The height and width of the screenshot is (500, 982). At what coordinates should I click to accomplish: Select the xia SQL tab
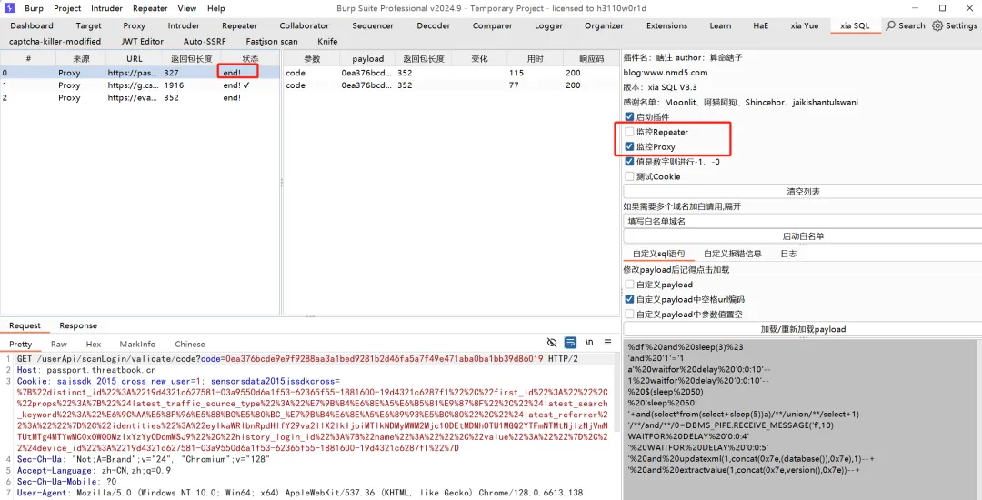(x=854, y=25)
